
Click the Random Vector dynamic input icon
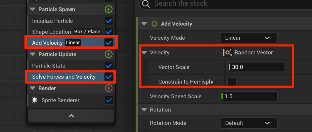[x=228, y=53]
